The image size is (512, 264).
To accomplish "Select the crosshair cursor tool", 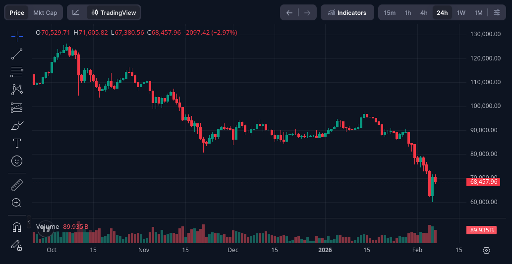I will tap(17, 36).
